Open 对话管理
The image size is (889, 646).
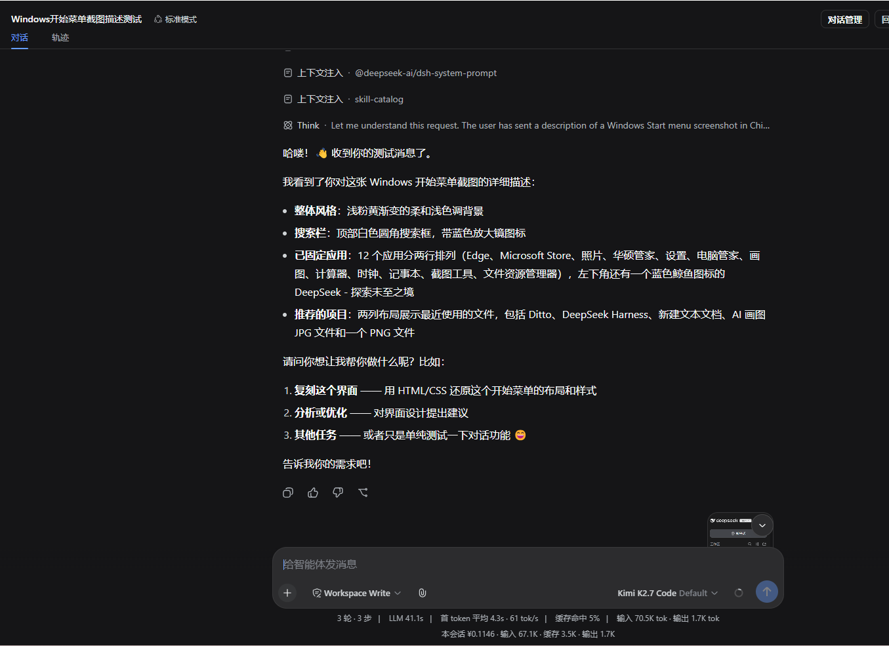click(845, 20)
